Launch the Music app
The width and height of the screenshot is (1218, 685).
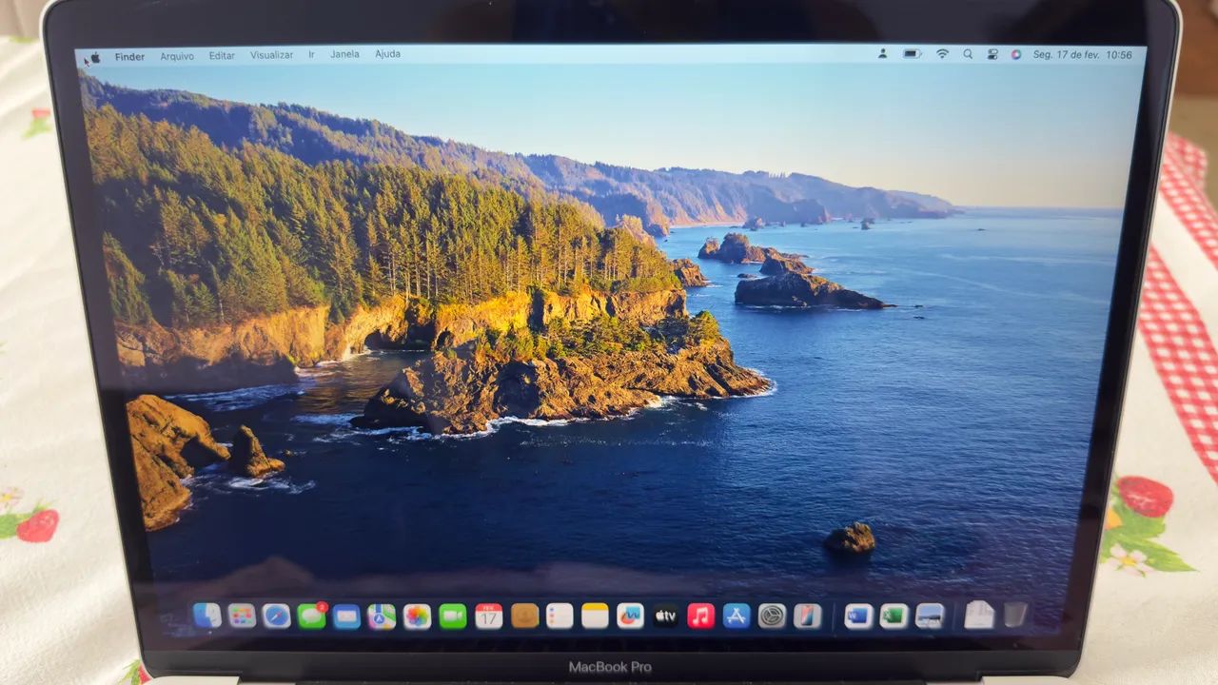[x=700, y=616]
